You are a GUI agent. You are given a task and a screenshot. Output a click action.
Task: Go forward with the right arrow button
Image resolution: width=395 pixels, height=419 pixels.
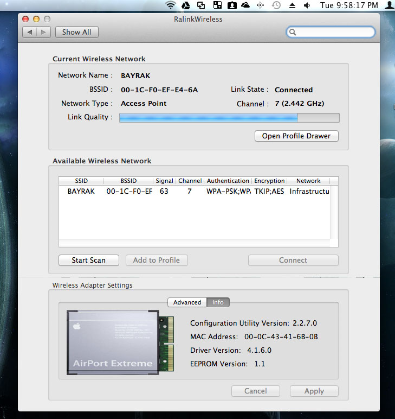coord(43,32)
